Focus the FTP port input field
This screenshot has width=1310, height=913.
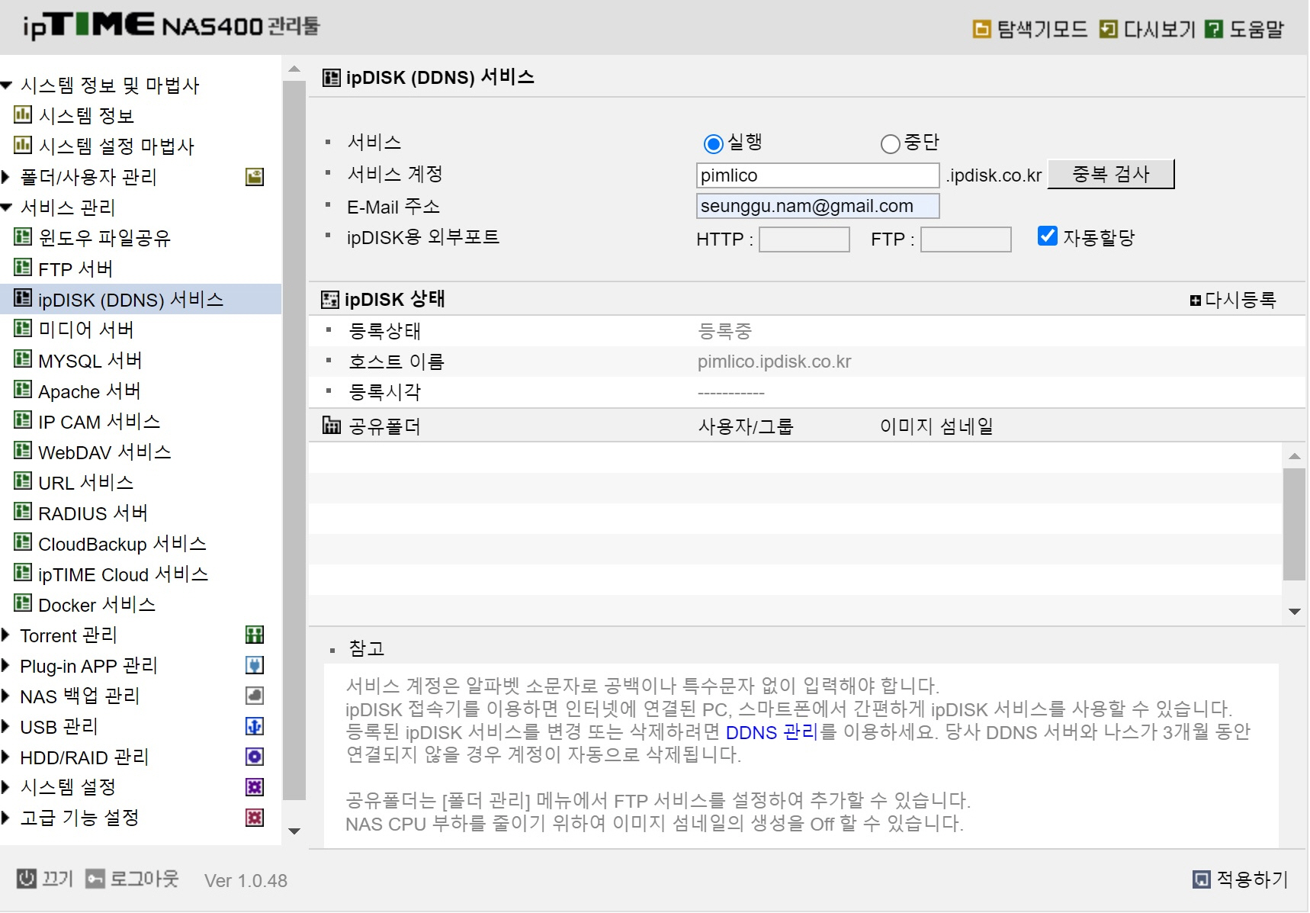[x=966, y=240]
